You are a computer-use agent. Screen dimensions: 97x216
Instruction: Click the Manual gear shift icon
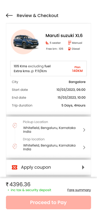(70, 43)
